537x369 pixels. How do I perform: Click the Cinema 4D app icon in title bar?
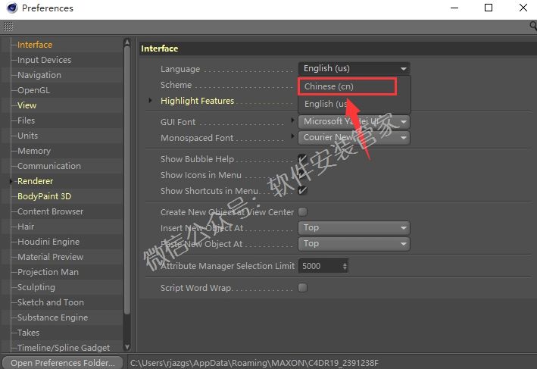[x=10, y=8]
